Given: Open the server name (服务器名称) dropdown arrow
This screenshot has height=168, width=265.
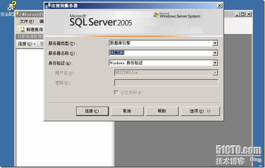Looking at the screenshot, I should (x=215, y=53).
